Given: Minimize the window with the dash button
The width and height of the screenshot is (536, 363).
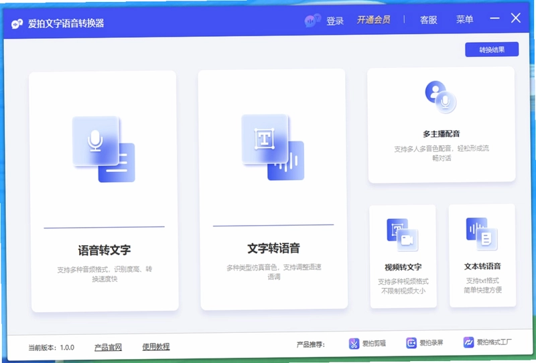Looking at the screenshot, I should point(494,18).
